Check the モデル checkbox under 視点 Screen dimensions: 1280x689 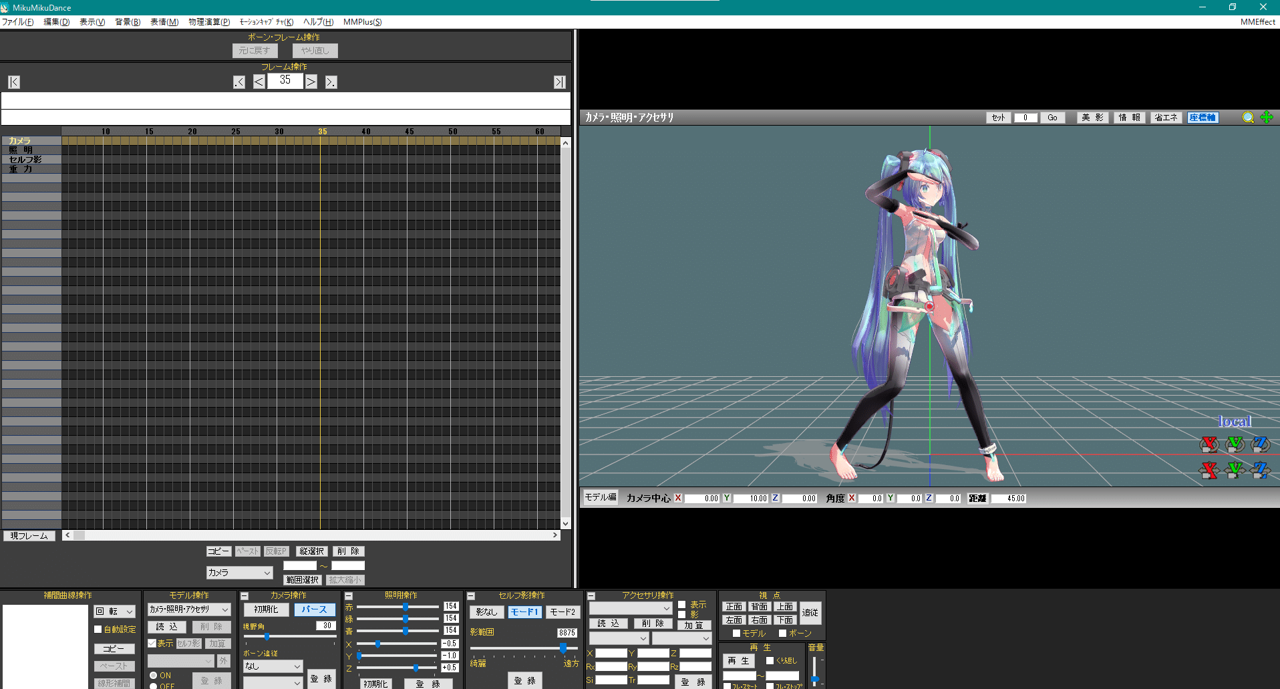pyautogui.click(x=737, y=634)
